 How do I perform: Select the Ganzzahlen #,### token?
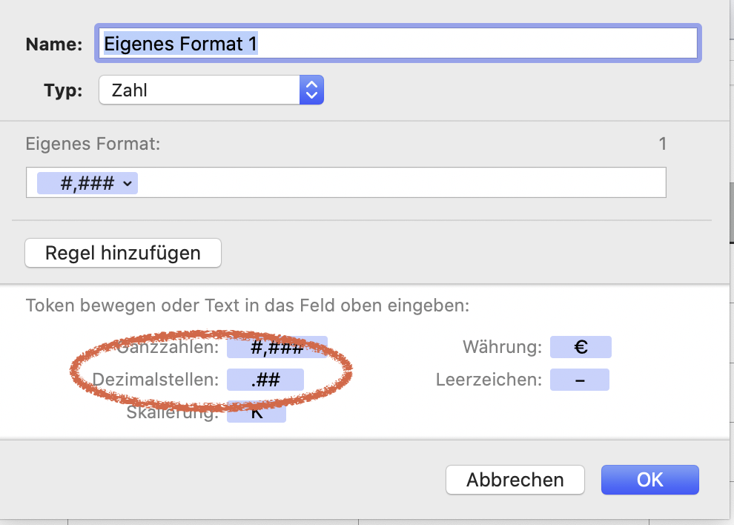point(277,347)
